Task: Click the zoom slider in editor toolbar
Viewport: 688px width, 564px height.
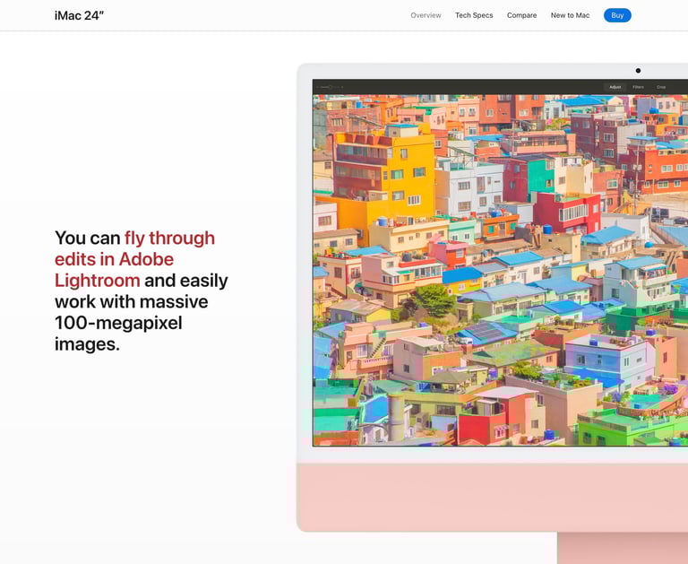Action: pyautogui.click(x=330, y=87)
